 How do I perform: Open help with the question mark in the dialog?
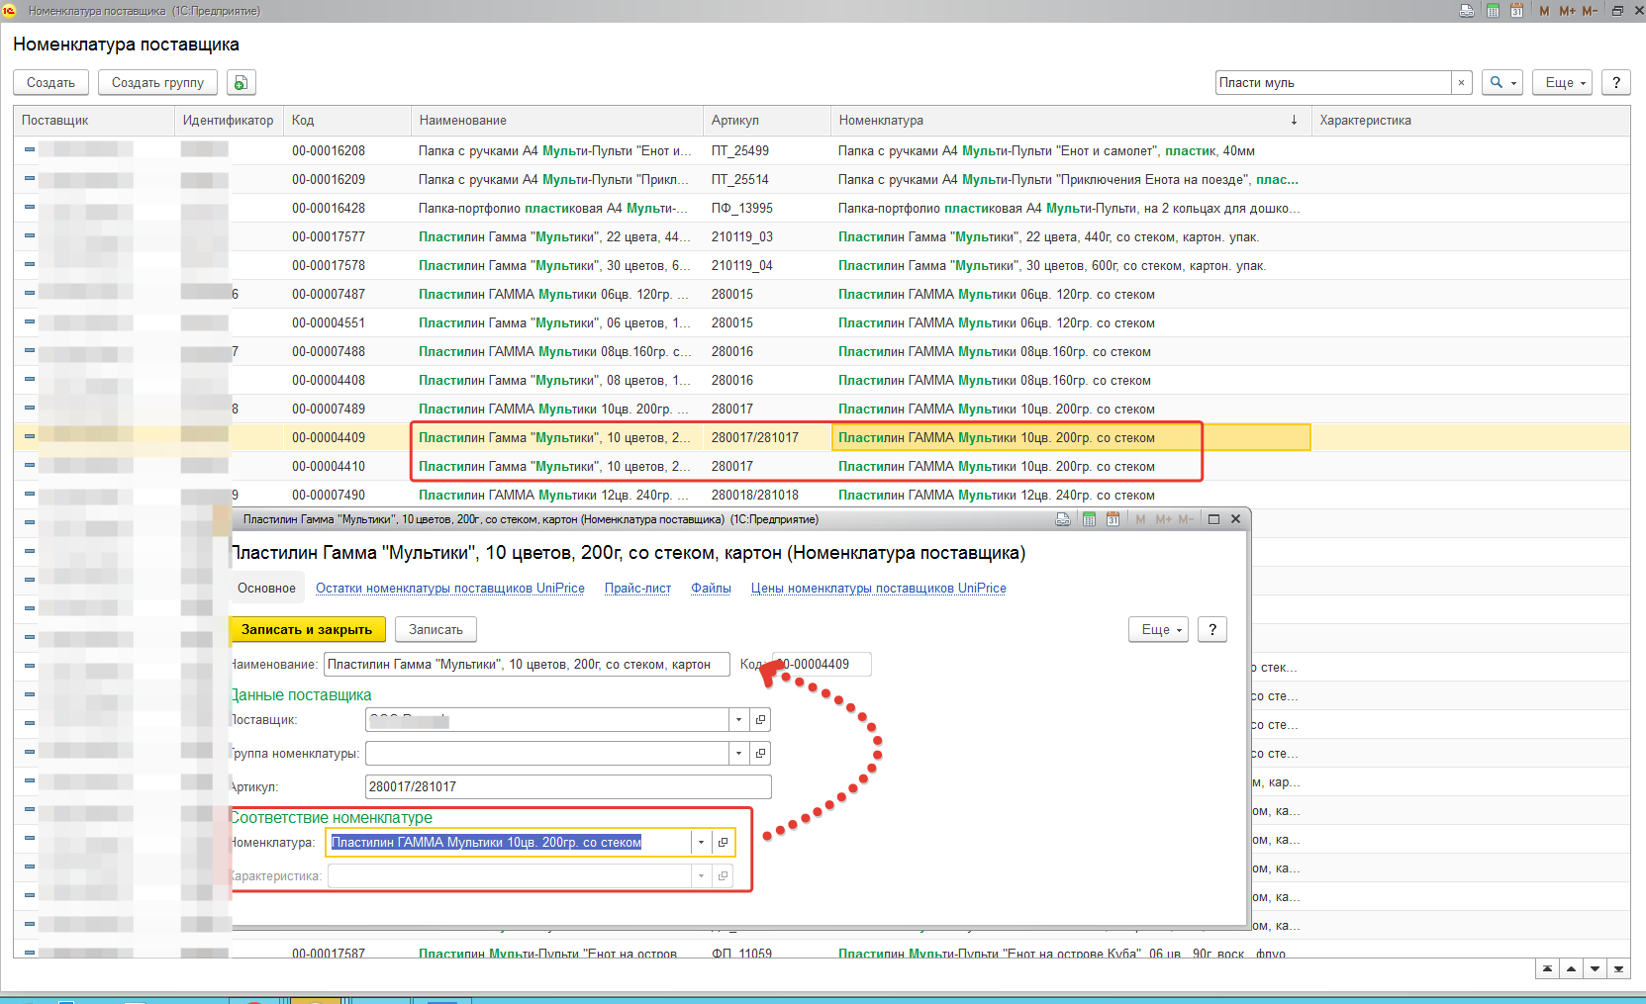[x=1212, y=630]
